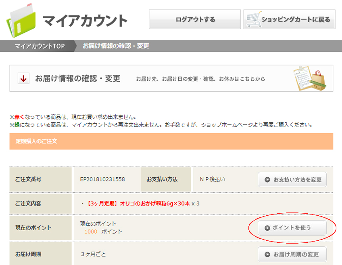The height and width of the screenshot is (265, 342).
Task: Open the red オリゴのおかげ顆粒6g×30本 product link
Action: pyautogui.click(x=138, y=204)
